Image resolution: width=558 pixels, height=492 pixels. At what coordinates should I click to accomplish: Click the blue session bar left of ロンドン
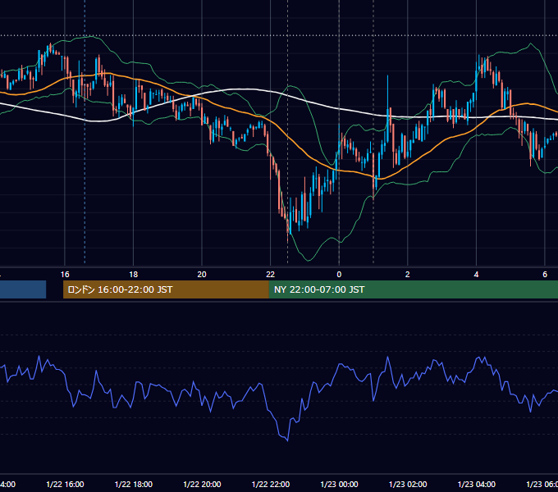click(23, 289)
